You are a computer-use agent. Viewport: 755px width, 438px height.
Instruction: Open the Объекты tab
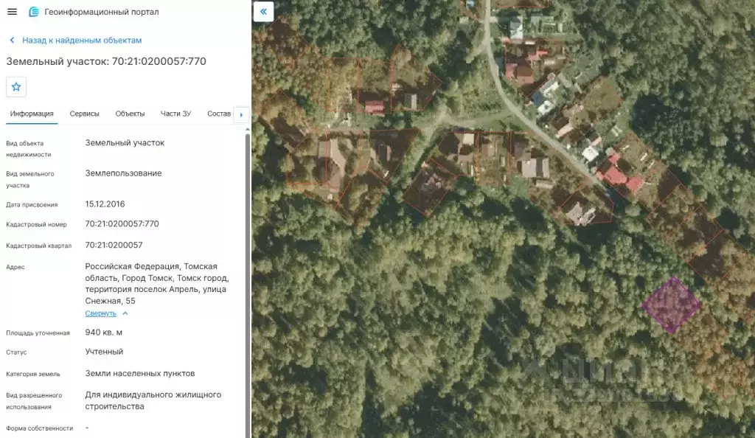point(130,114)
